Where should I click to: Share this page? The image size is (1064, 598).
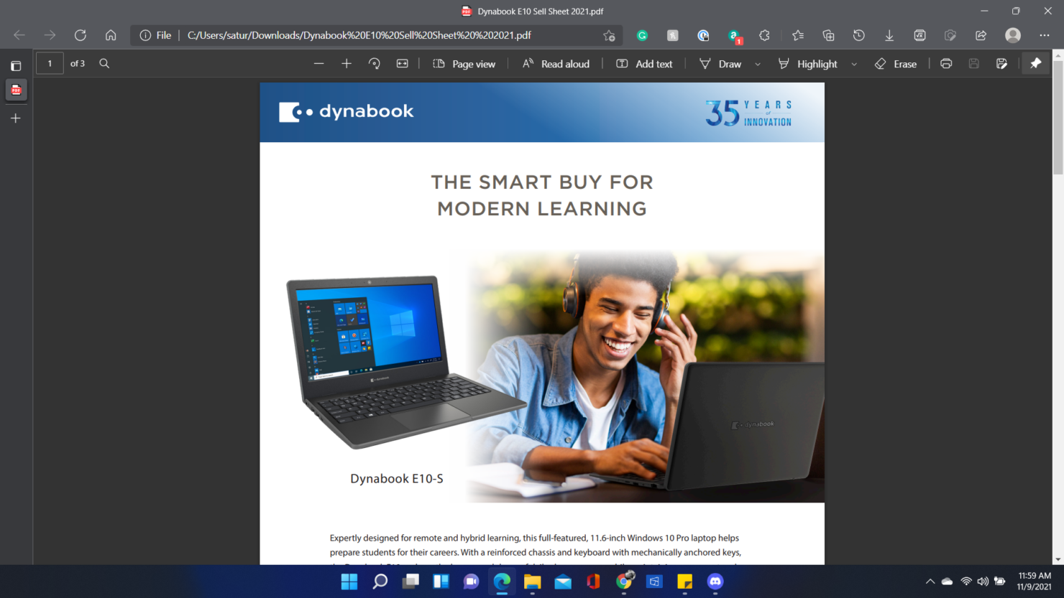(981, 35)
